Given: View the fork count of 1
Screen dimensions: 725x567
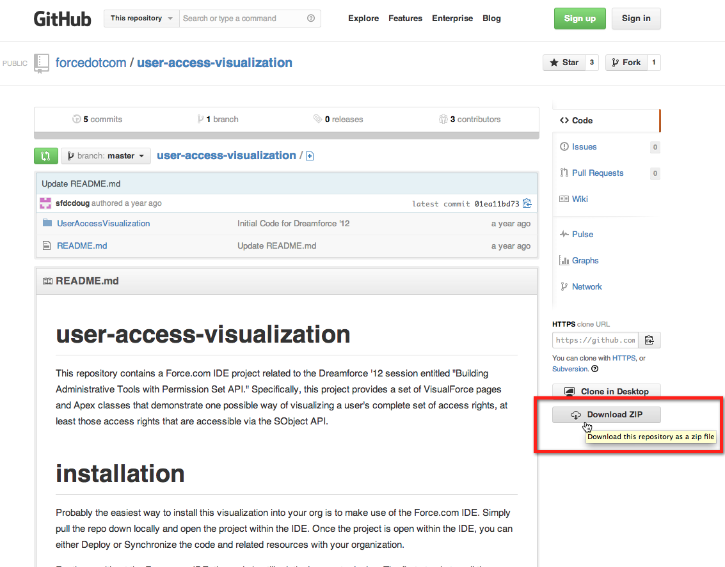Looking at the screenshot, I should click(x=654, y=63).
